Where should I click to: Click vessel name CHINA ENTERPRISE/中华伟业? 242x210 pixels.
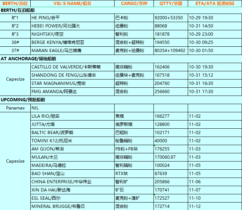point(61,181)
